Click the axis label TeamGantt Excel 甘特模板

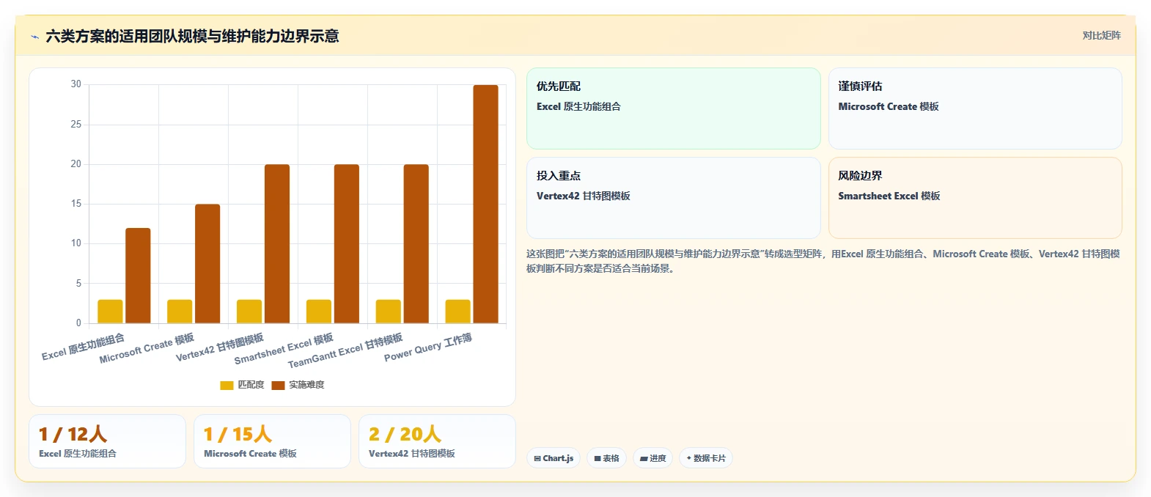tap(345, 350)
